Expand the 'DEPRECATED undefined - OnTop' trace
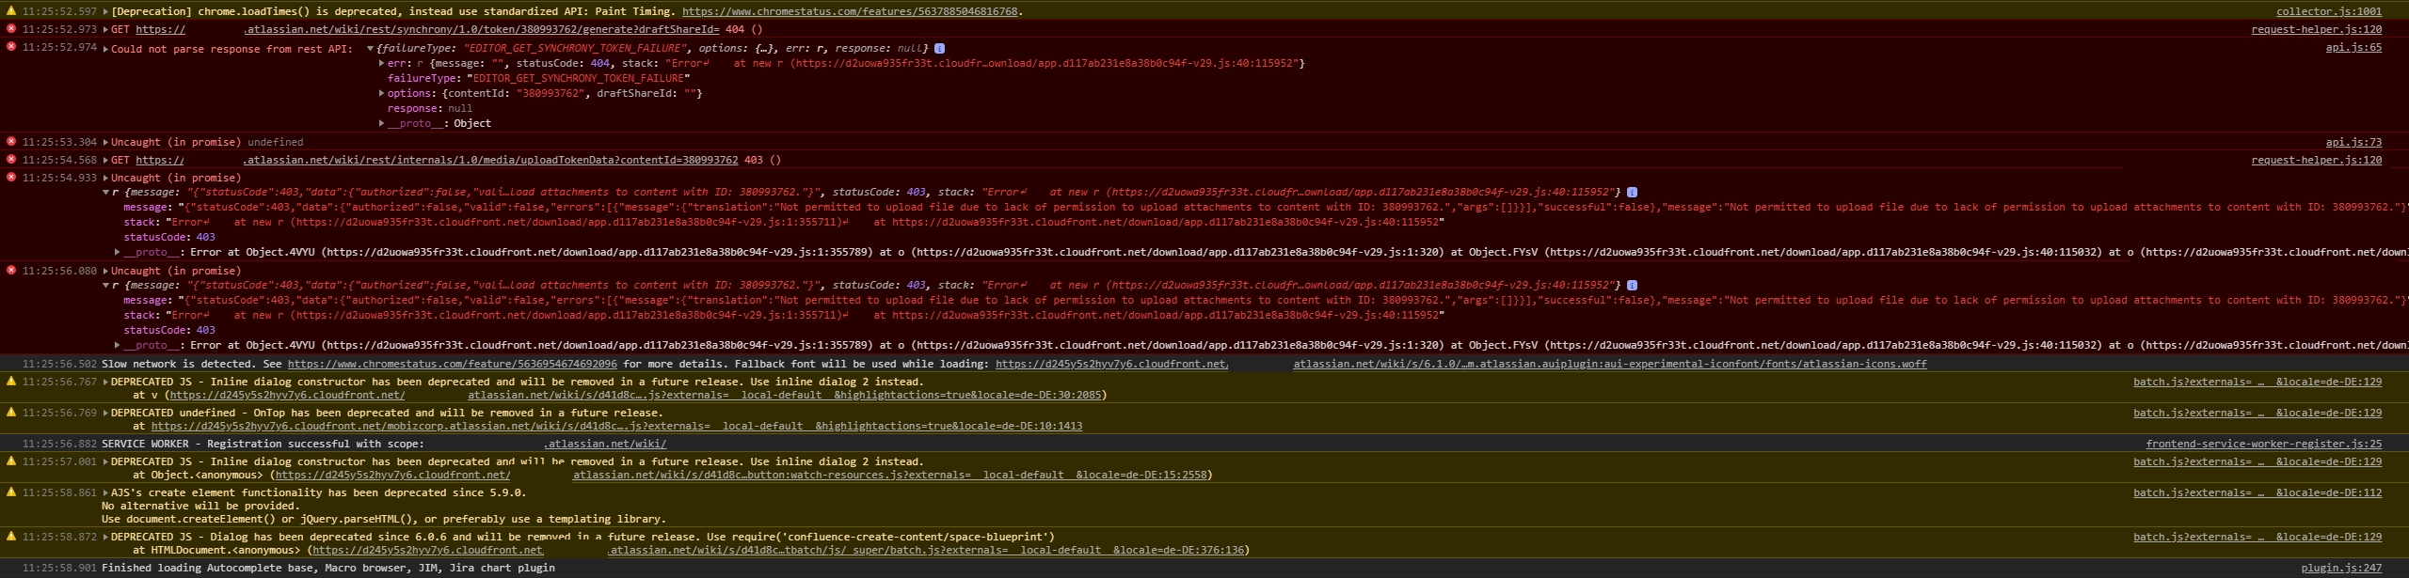 pyautogui.click(x=105, y=414)
